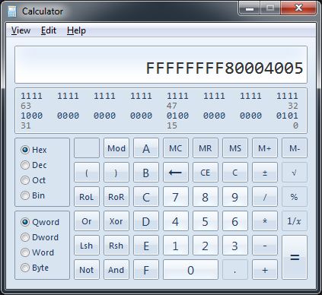Click the close parenthesis button
322x295 pixels.
pyautogui.click(x=116, y=173)
